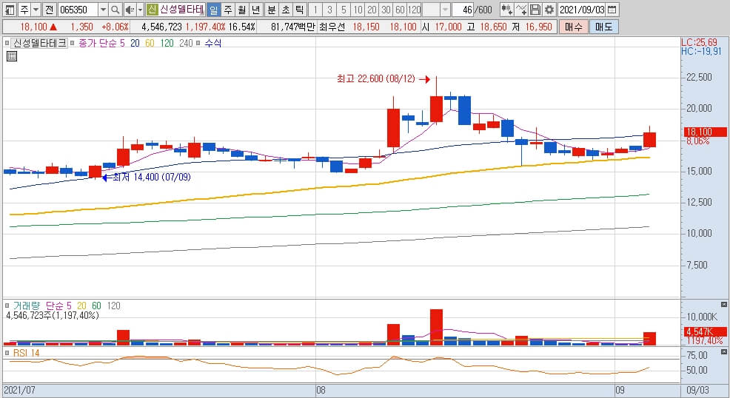The width and height of the screenshot is (730, 398).
Task: Click the 120 moving average legend in green
Action: click(x=167, y=43)
